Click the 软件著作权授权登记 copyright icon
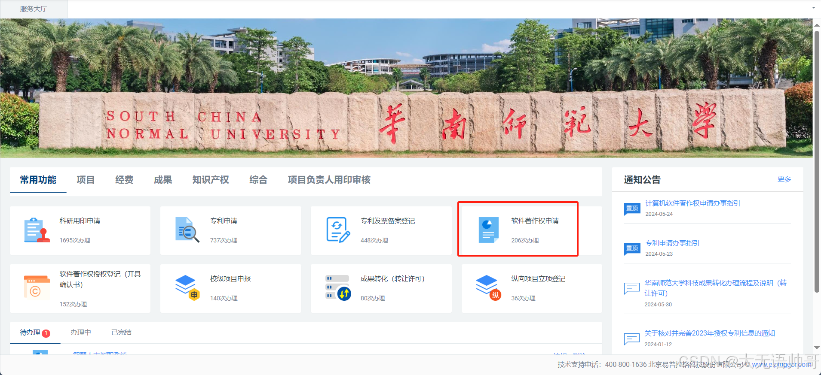Screen dimensions: 821x375 [x=37, y=287]
